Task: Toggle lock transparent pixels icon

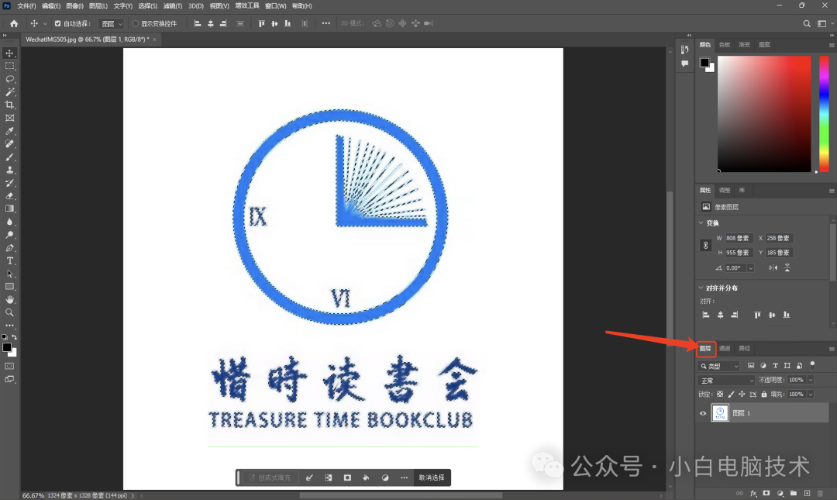Action: 720,395
